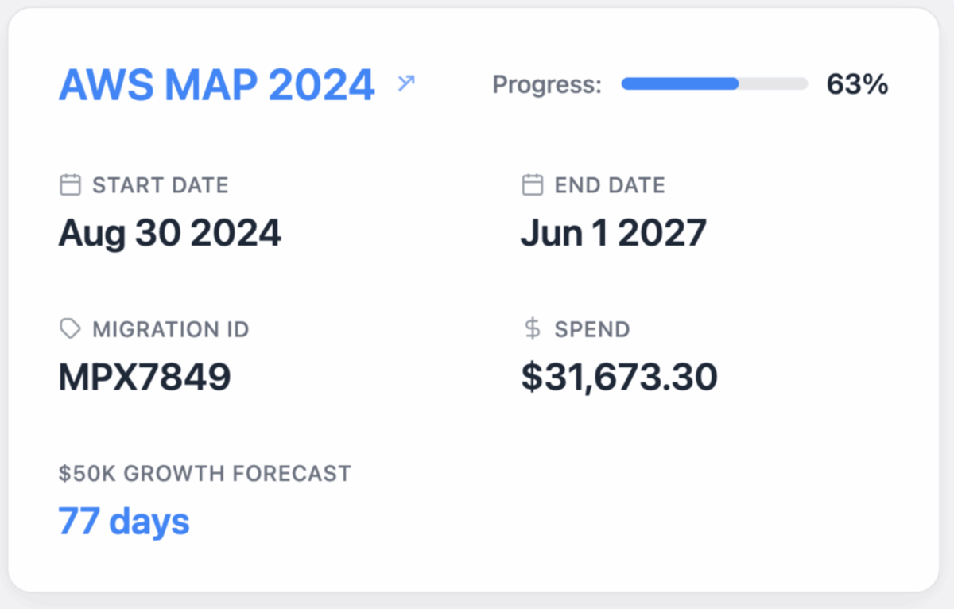954x609 pixels.
Task: Click the $50K Growth Forecast label
Action: point(205,474)
